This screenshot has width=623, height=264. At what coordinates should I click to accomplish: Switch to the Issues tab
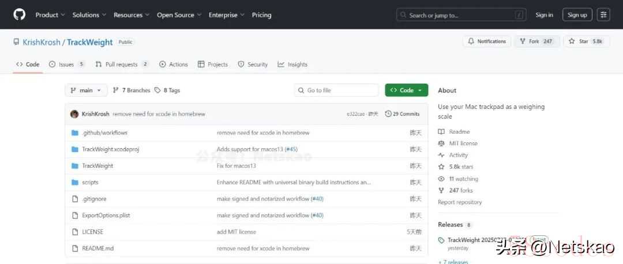(66, 65)
